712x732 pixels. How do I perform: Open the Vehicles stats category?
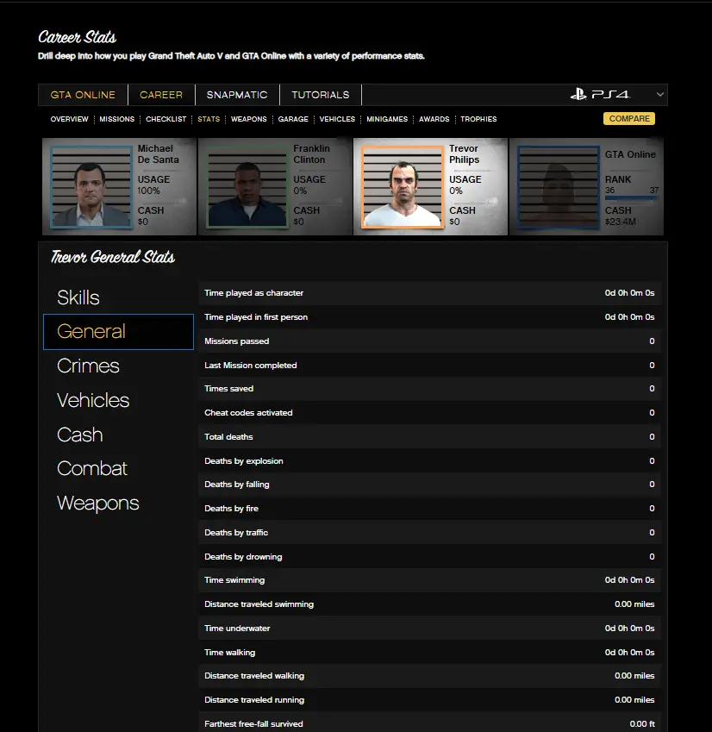[93, 400]
